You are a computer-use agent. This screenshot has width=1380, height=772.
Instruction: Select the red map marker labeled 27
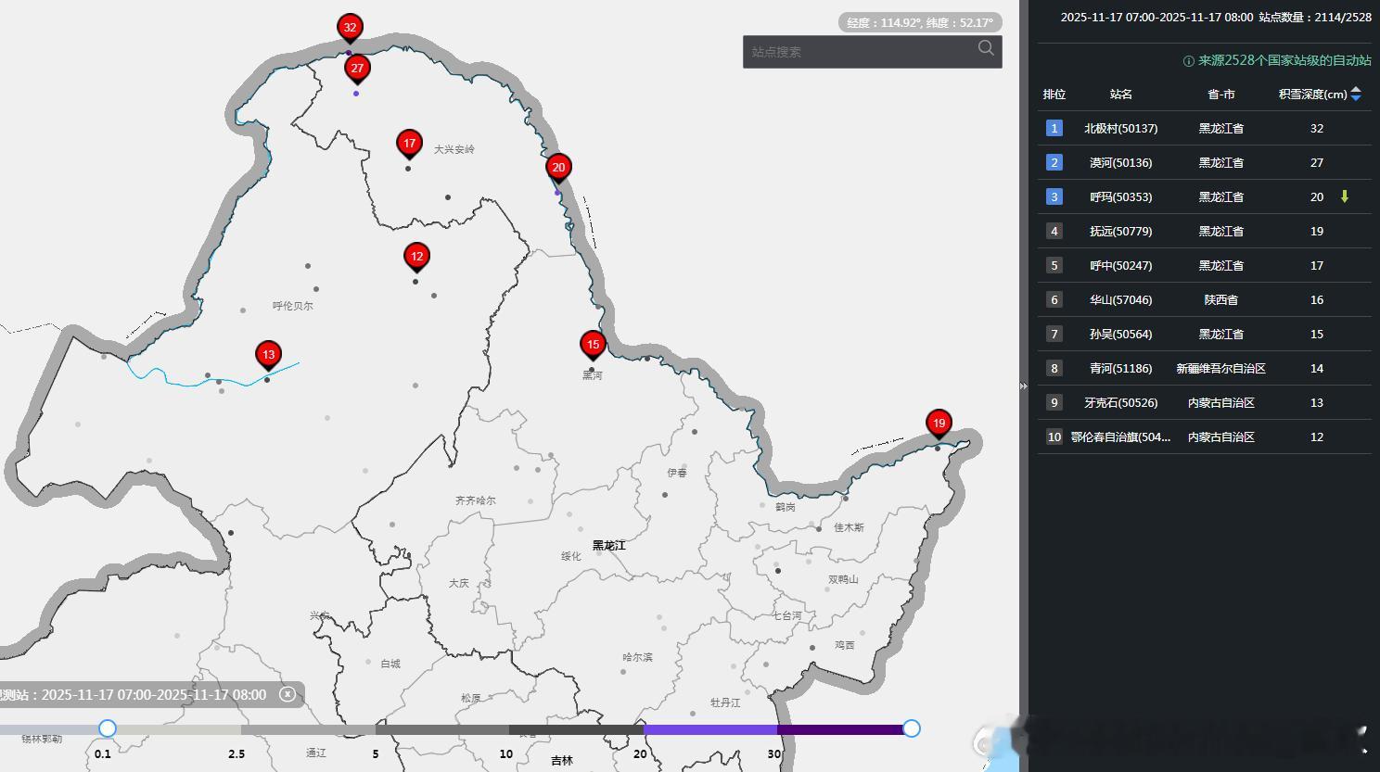(357, 70)
